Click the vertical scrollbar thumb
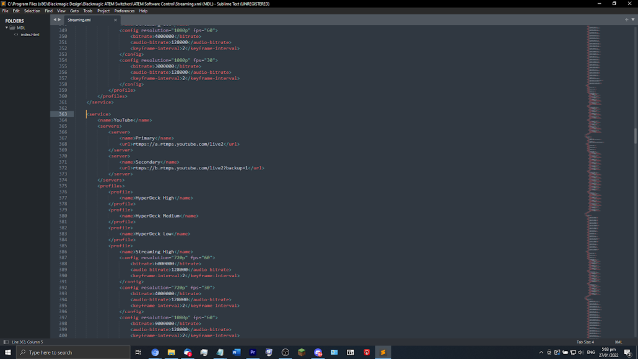 (635, 135)
